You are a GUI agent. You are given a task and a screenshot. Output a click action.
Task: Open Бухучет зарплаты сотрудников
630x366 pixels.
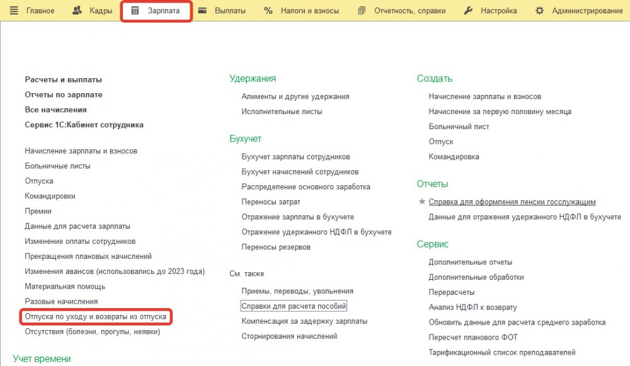pyautogui.click(x=295, y=157)
